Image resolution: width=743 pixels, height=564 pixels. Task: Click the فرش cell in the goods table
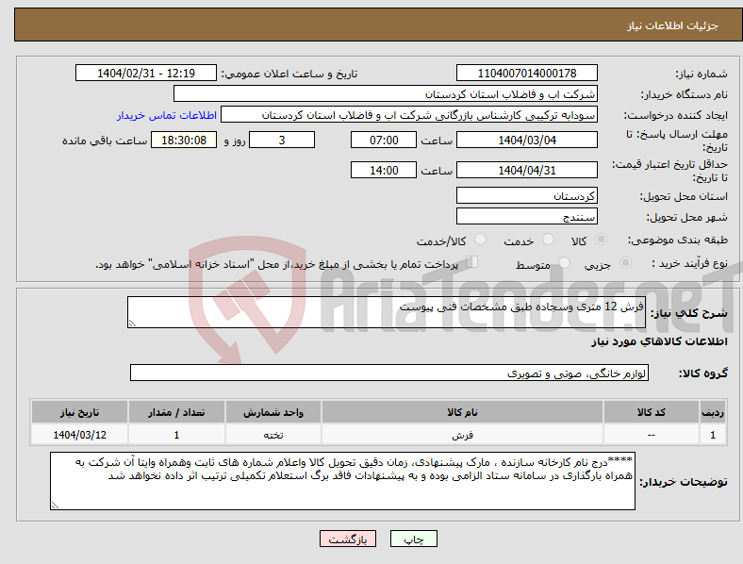tap(462, 435)
